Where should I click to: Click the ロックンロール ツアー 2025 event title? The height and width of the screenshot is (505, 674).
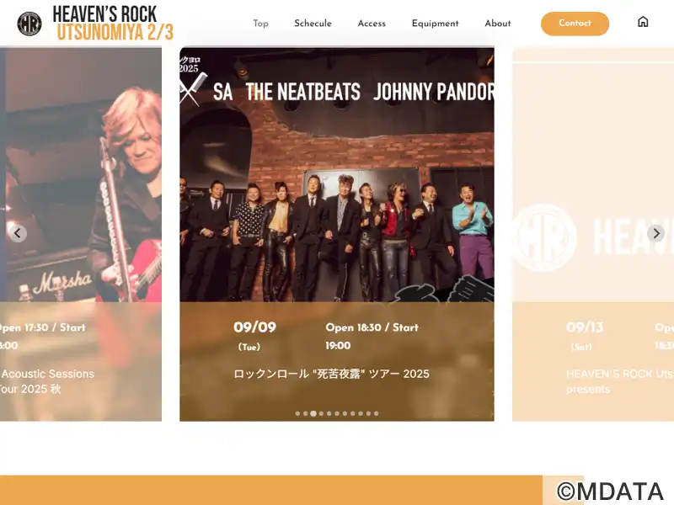click(331, 374)
